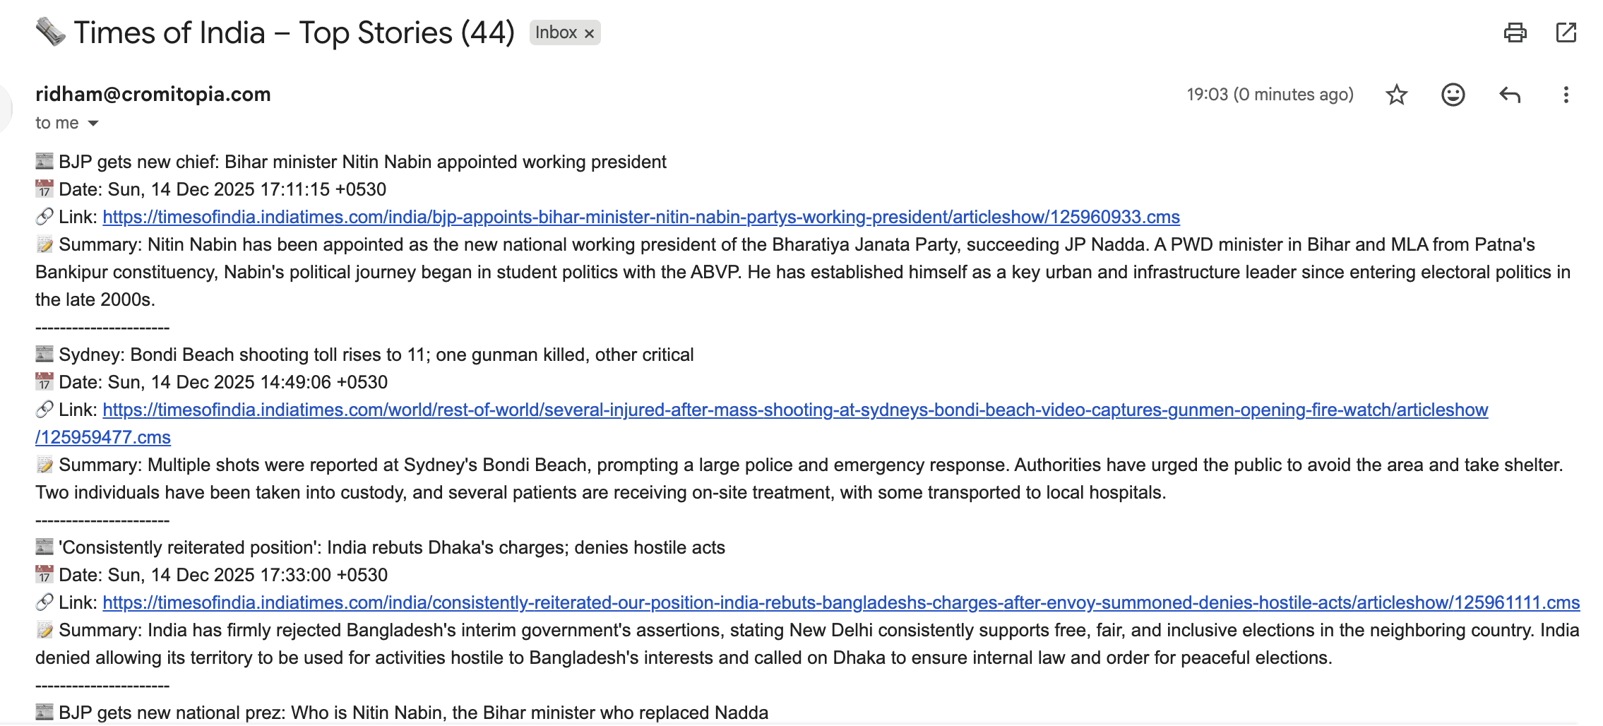Open the More options three-dot menu

(x=1566, y=95)
